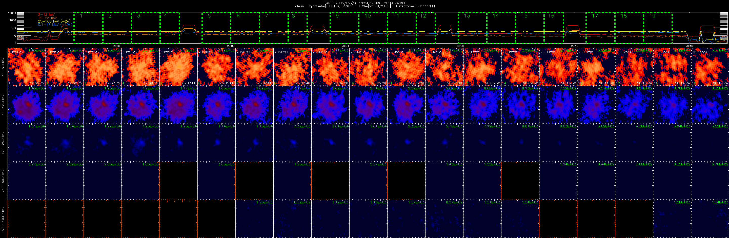Open the 6-12 keV image labeled 7.92E+02
Viewport: 729px width, 238px height.
(x=141, y=105)
